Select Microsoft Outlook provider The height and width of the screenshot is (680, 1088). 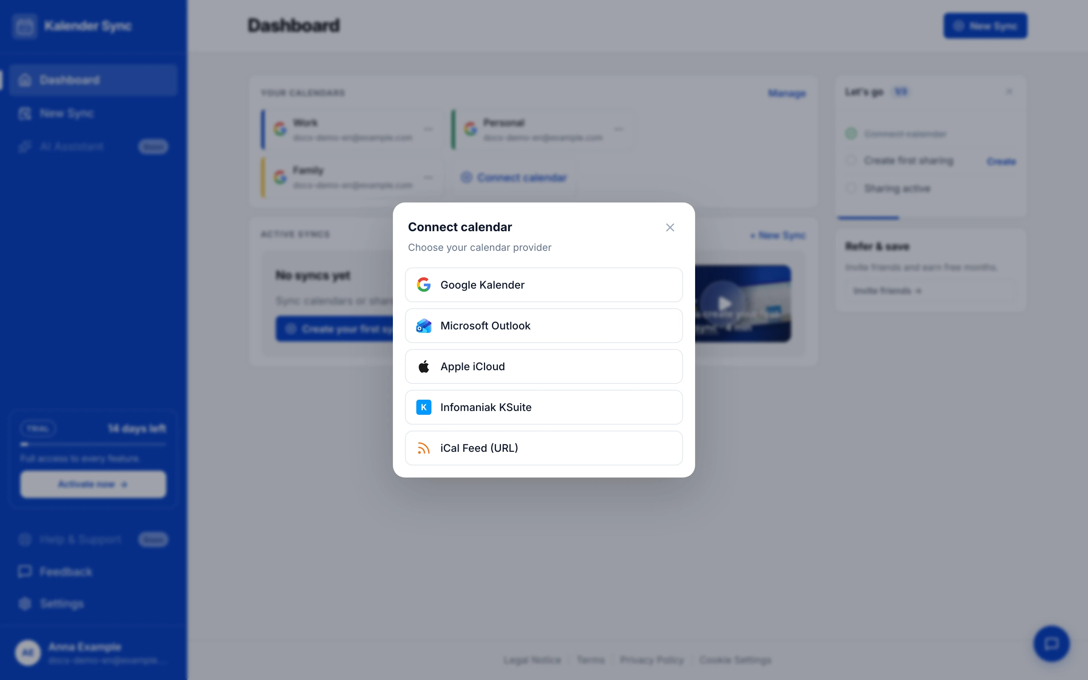pyautogui.click(x=544, y=326)
